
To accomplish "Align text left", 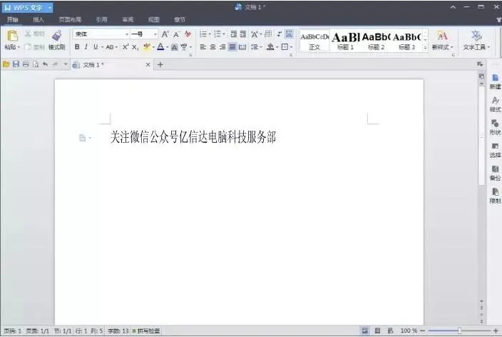I will click(203, 47).
